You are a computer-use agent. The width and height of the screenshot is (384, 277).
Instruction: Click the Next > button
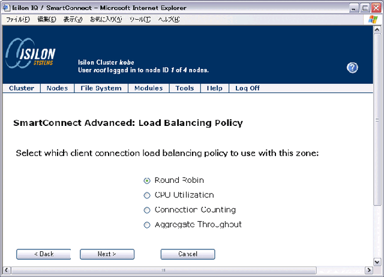[107, 254]
